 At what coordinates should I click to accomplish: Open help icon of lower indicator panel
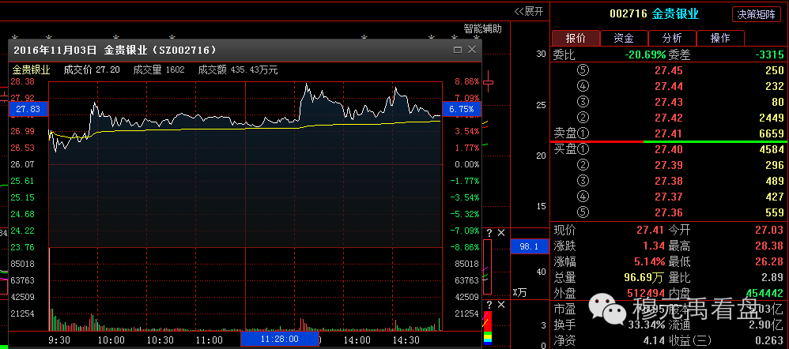pos(489,305)
